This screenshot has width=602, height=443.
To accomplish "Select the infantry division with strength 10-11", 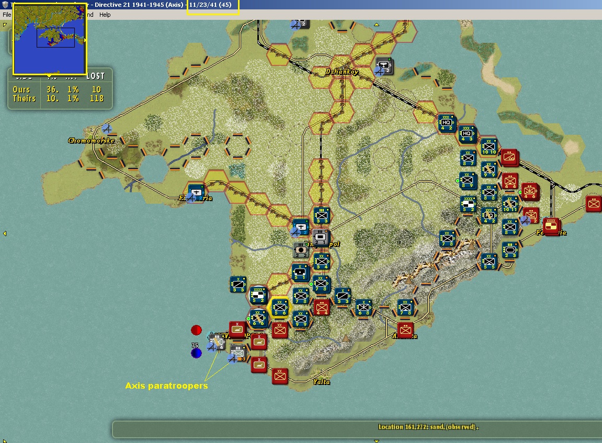I will (510, 204).
